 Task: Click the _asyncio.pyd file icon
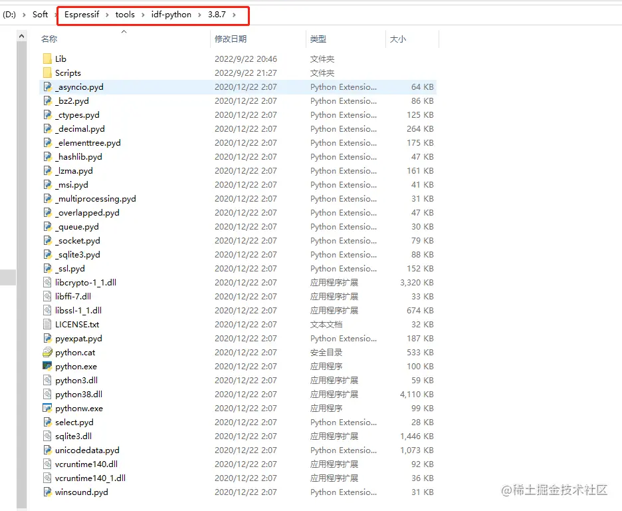[47, 87]
